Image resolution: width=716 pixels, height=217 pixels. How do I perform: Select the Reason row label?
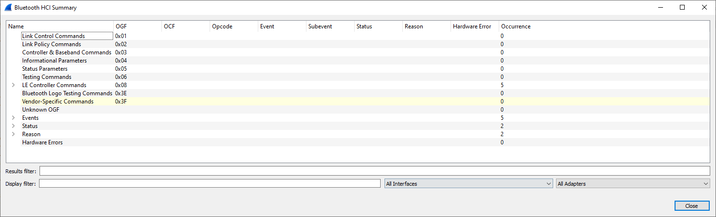pyautogui.click(x=31, y=134)
